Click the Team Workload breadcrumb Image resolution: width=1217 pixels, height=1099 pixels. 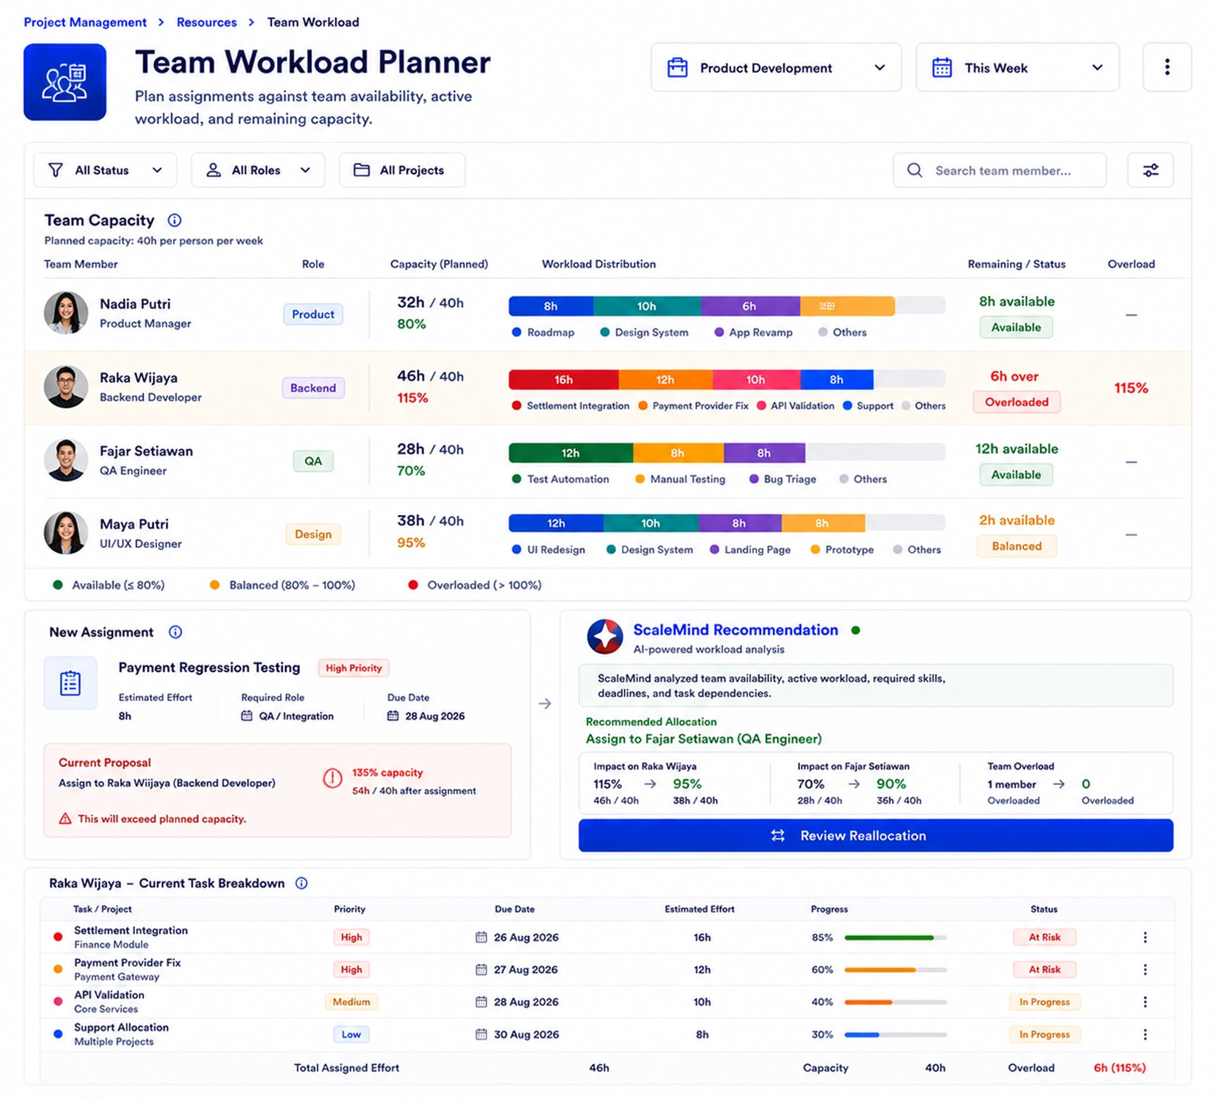coord(314,23)
